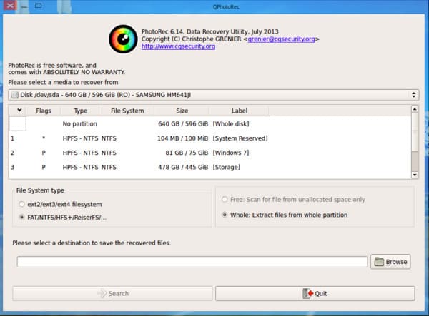
Task: Open the http://www.cgsecurity.org link
Action: pyautogui.click(x=178, y=46)
